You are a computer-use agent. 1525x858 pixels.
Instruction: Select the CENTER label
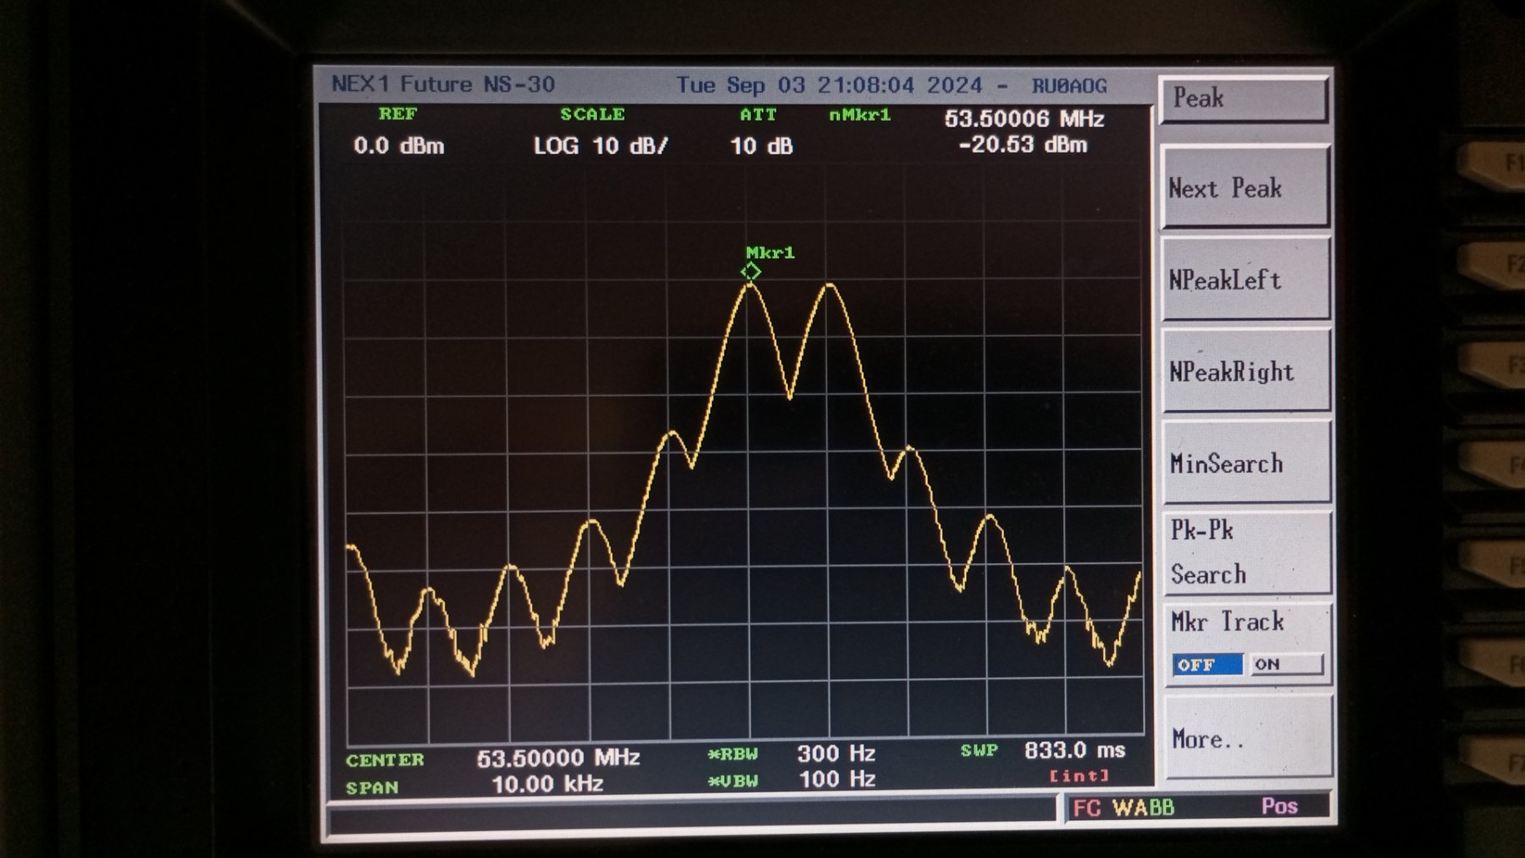pos(385,760)
